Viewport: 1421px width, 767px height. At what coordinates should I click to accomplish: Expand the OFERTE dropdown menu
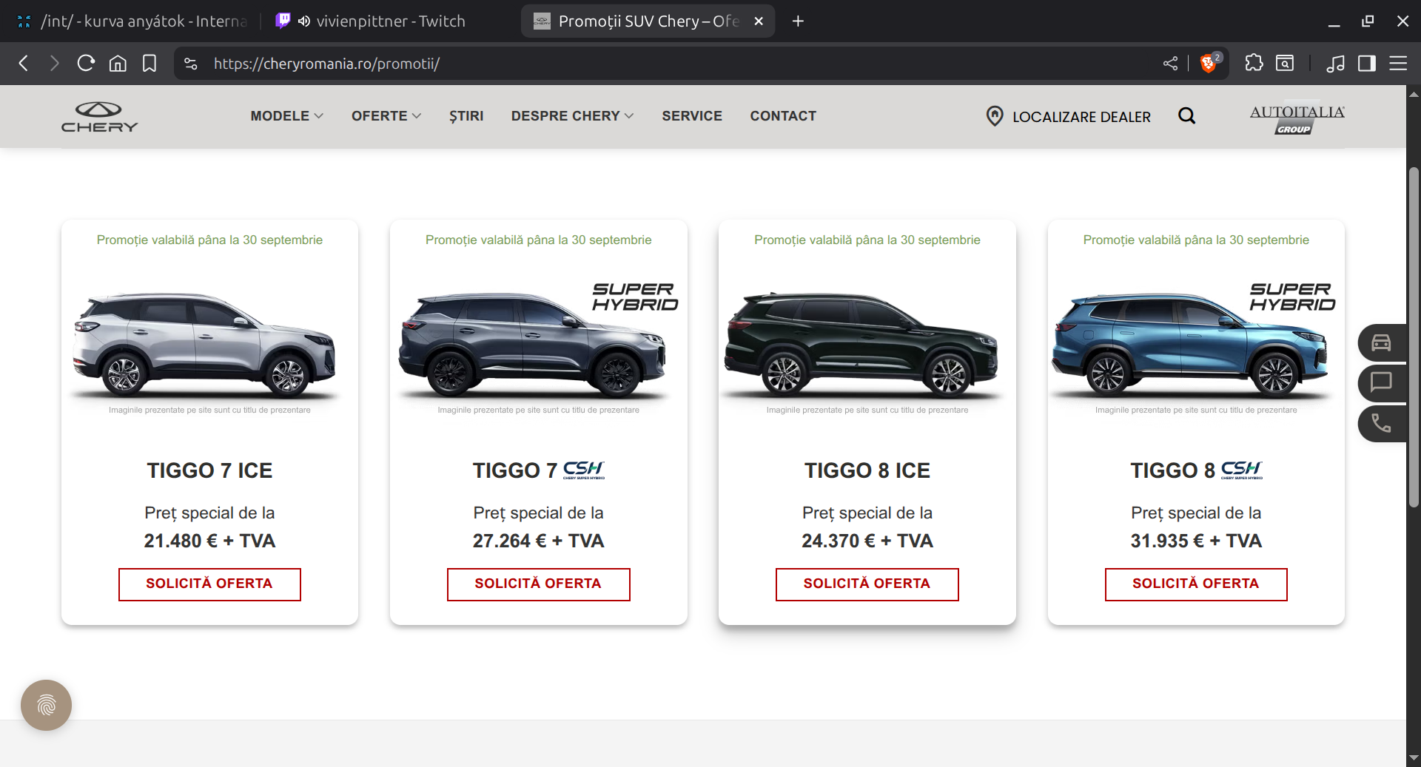point(386,116)
